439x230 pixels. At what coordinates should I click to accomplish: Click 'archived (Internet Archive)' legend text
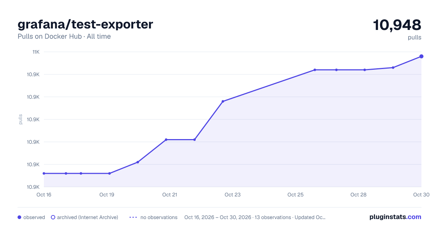tap(87, 217)
